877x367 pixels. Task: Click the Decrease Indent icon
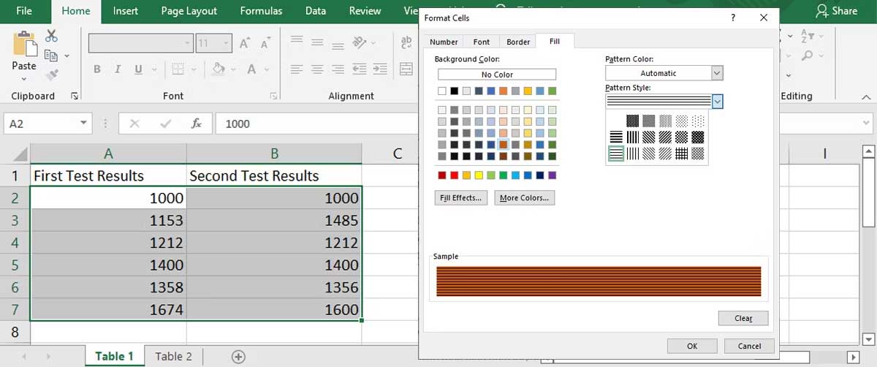click(359, 69)
